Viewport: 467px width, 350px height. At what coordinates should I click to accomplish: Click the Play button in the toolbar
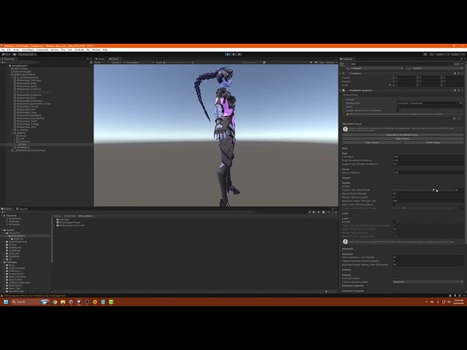pyautogui.click(x=228, y=55)
